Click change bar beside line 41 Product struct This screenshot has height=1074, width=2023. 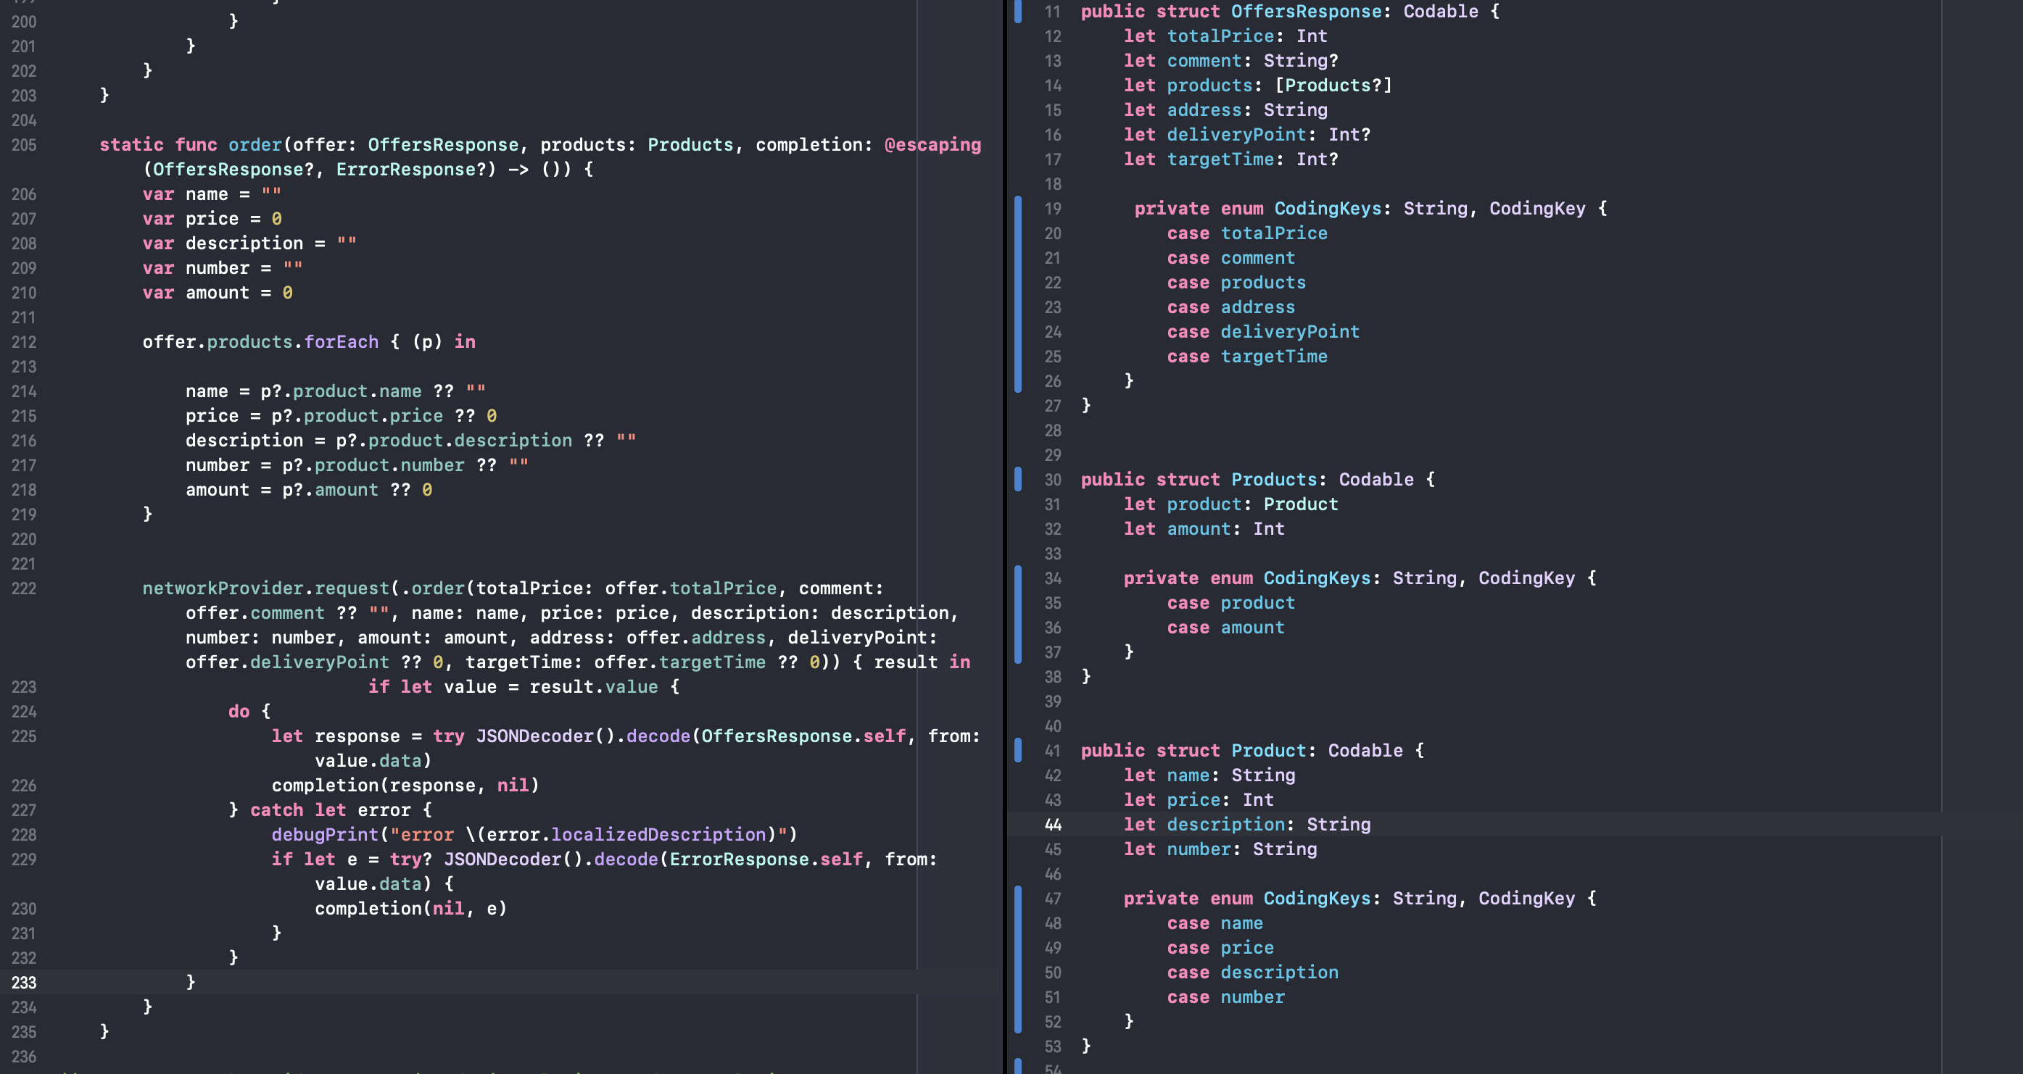(1018, 751)
